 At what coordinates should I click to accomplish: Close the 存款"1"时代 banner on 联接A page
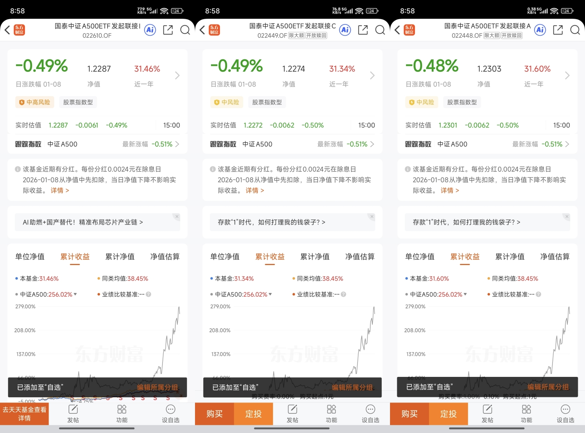pos(567,216)
